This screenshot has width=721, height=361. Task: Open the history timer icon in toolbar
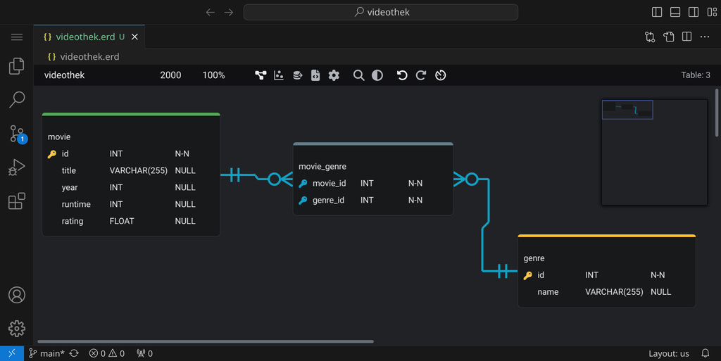pos(441,75)
